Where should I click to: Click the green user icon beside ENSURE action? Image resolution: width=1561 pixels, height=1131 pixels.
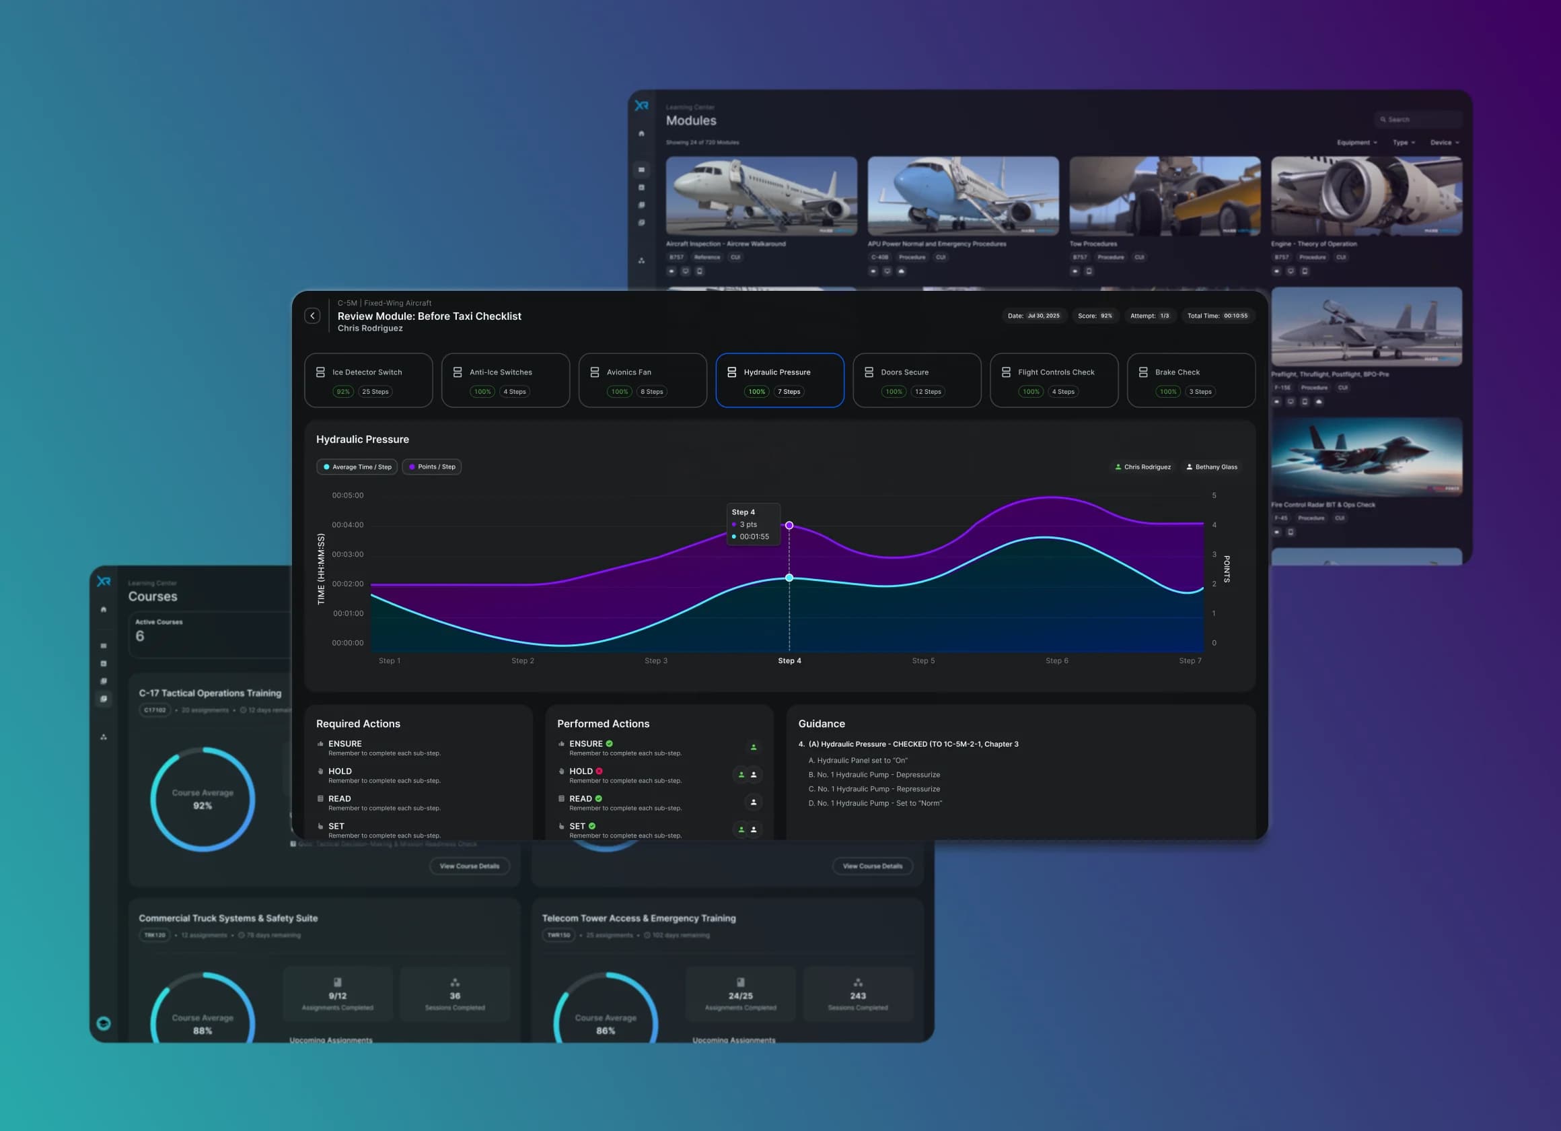click(754, 747)
